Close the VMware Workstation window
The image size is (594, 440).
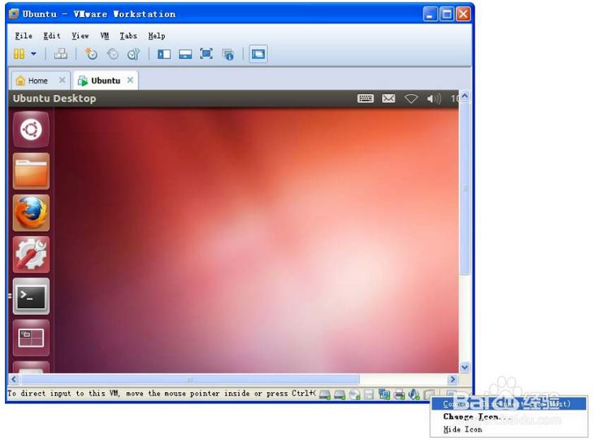(x=463, y=15)
